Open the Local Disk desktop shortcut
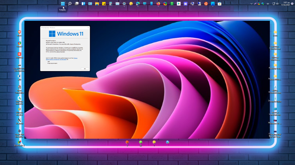This screenshot has width=295, height=165. (19, 68)
